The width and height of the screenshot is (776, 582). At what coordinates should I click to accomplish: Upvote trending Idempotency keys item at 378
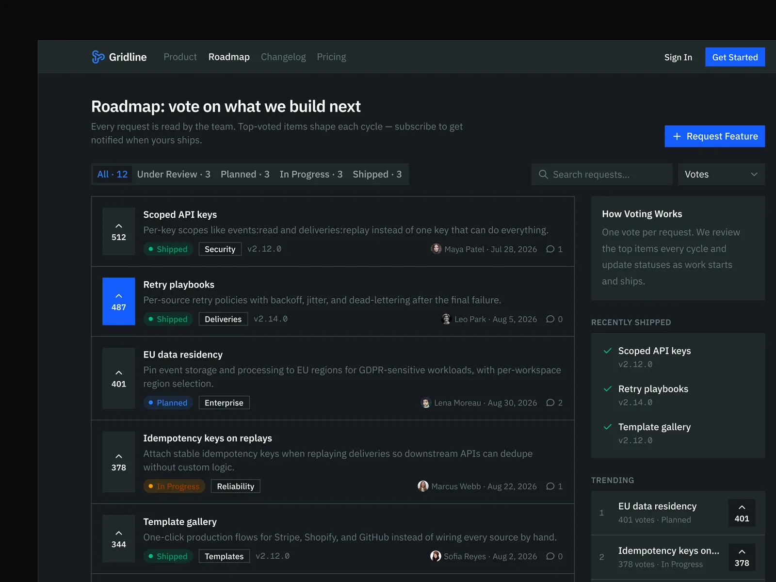pos(742,557)
